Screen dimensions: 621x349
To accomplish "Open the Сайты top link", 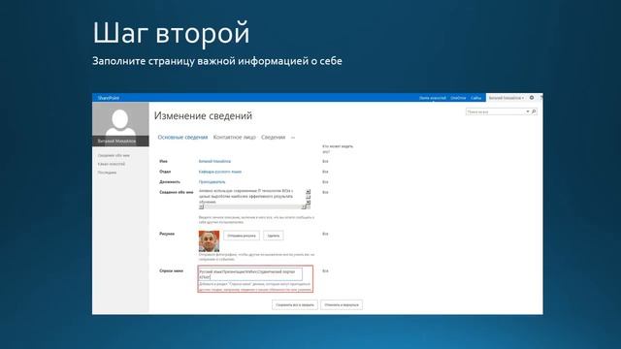I will tap(476, 98).
